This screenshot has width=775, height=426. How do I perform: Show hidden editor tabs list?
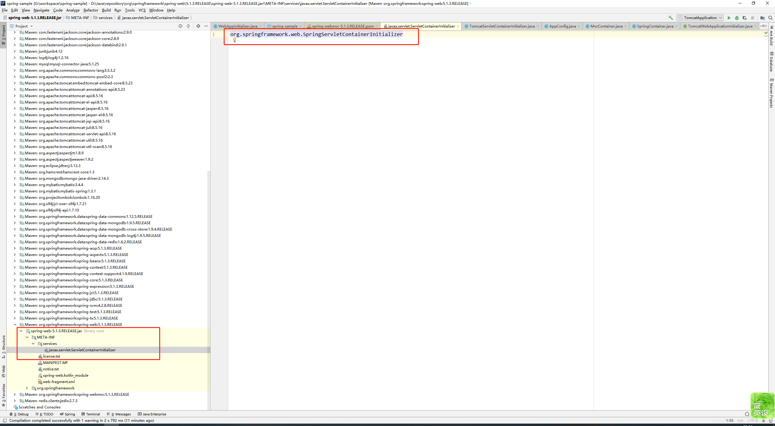[763, 26]
